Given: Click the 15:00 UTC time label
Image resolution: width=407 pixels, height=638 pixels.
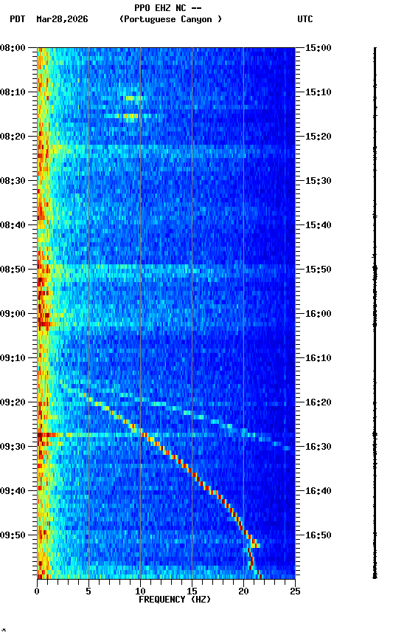Looking at the screenshot, I should coord(319,48).
